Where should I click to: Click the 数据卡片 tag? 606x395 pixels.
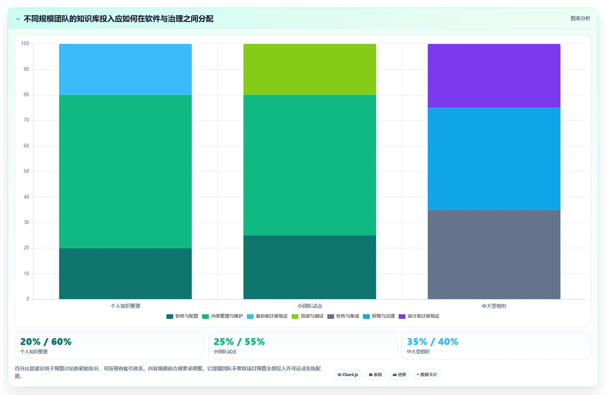pyautogui.click(x=427, y=375)
